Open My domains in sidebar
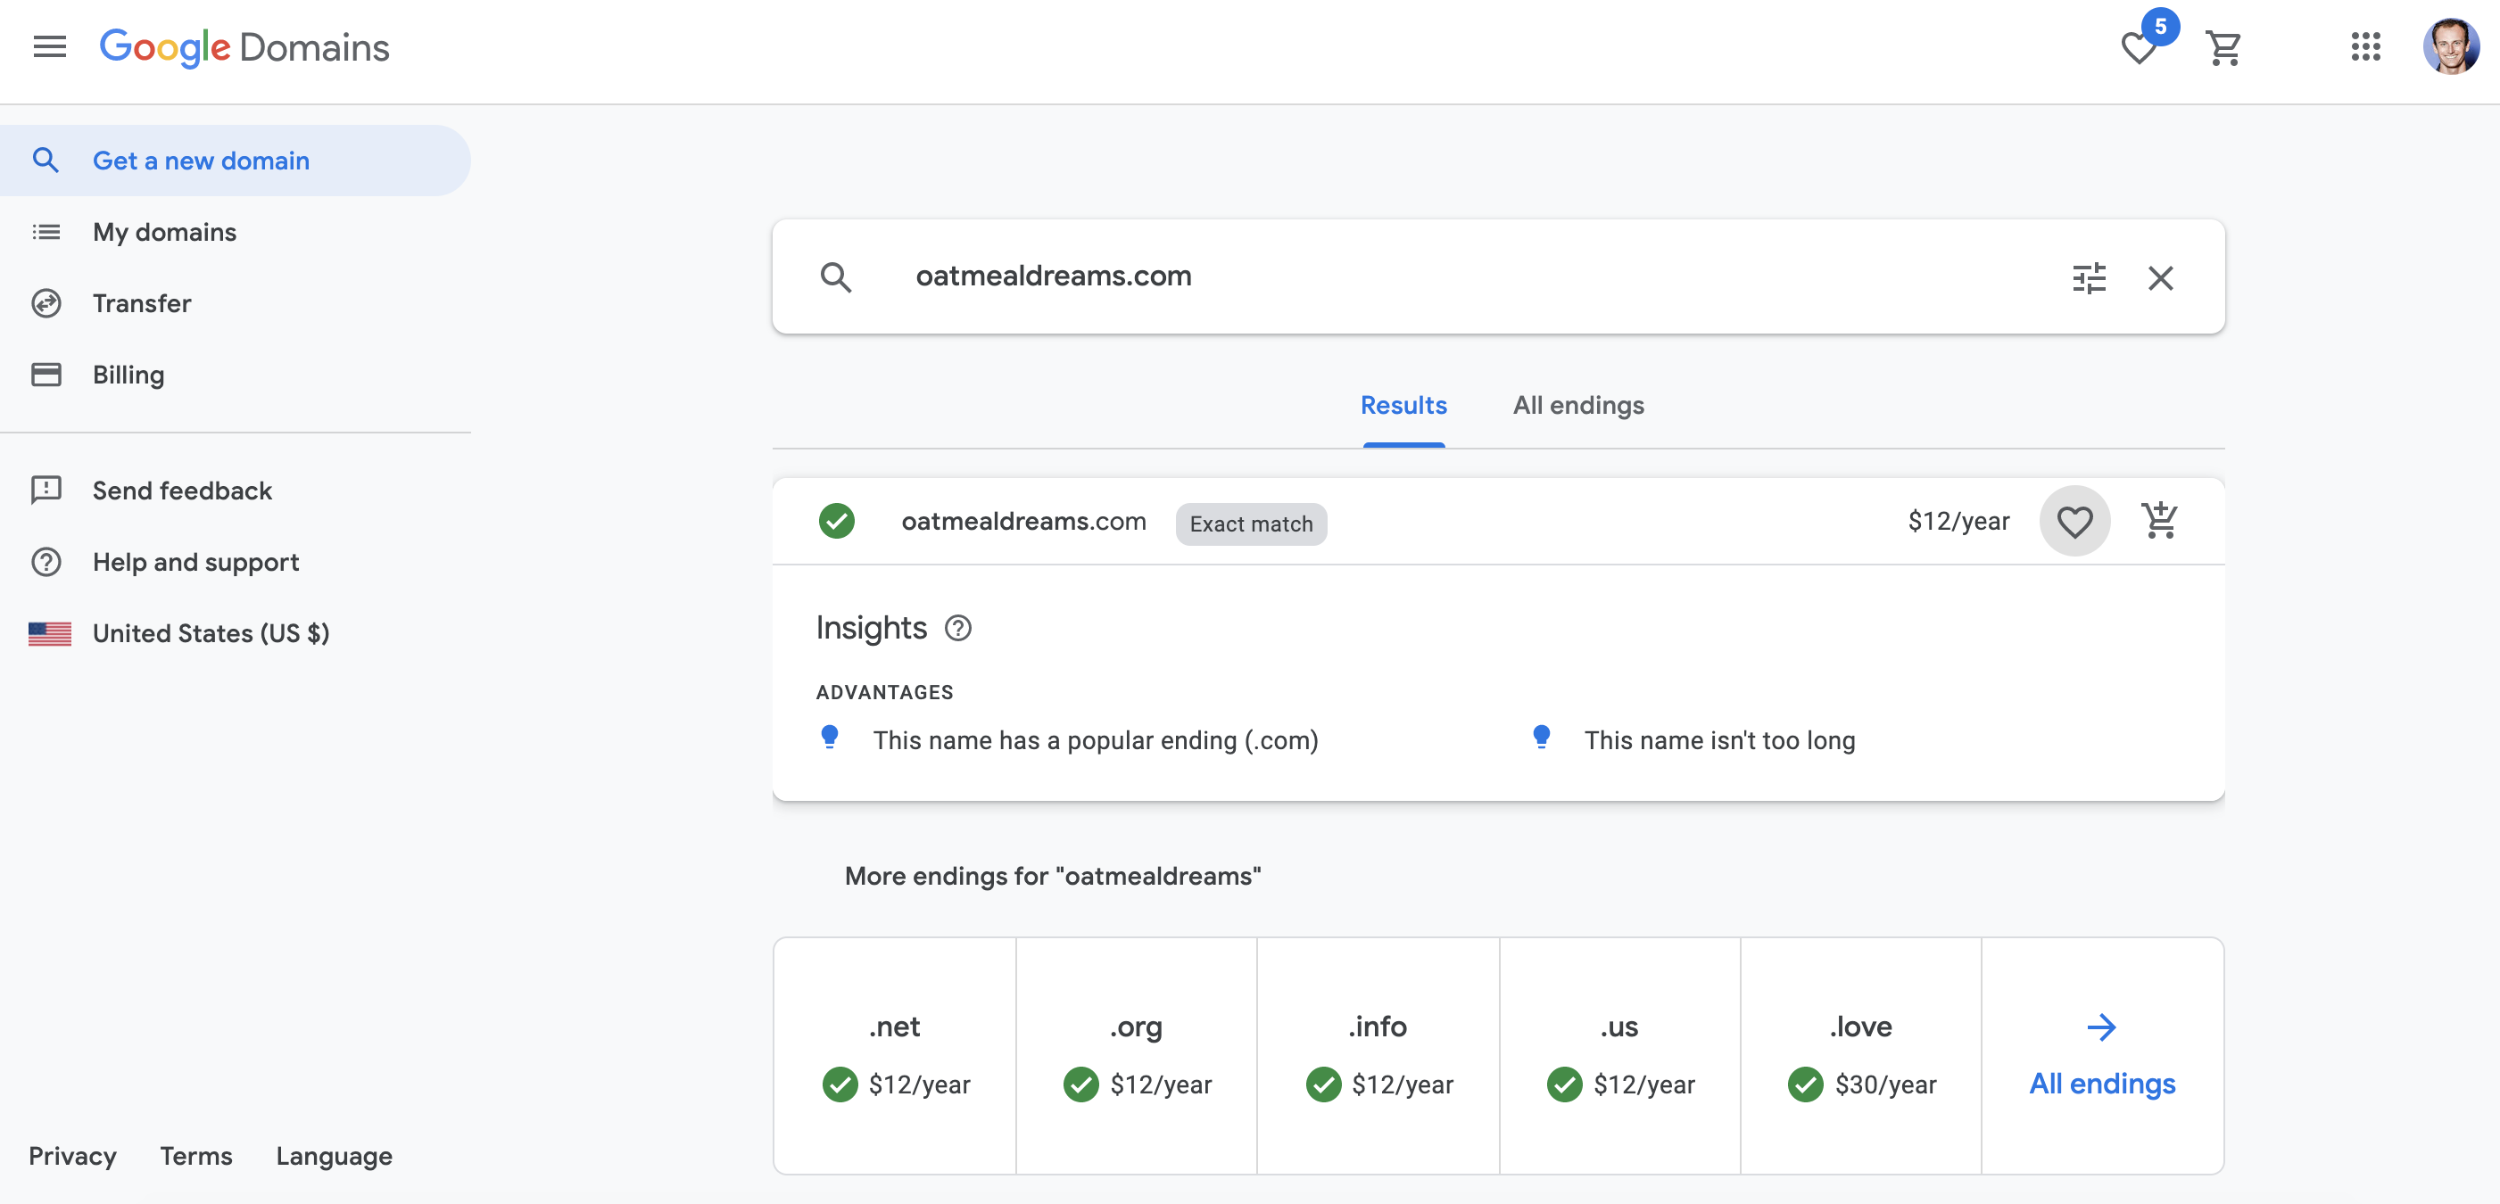Viewport: 2500px width, 1204px height. coord(164,232)
